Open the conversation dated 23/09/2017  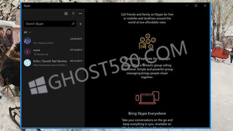coord(53,41)
